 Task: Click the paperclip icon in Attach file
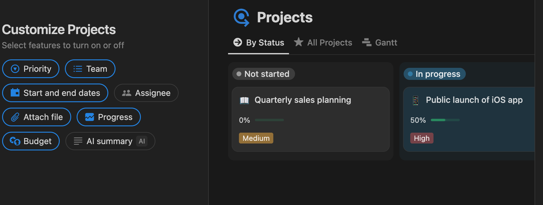click(x=15, y=117)
